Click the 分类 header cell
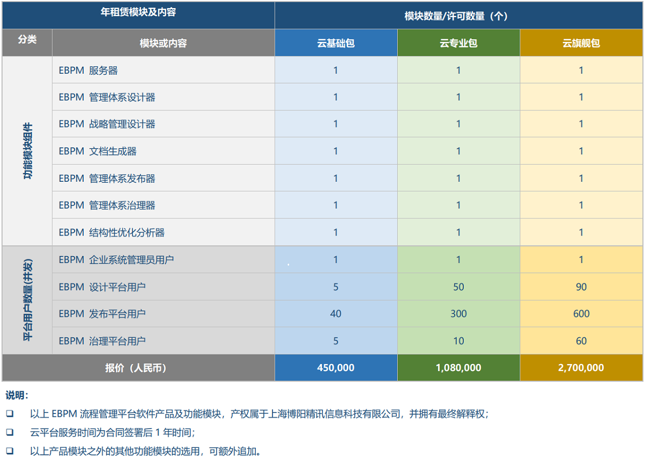Viewport: 645px width, 463px height. tap(27, 42)
